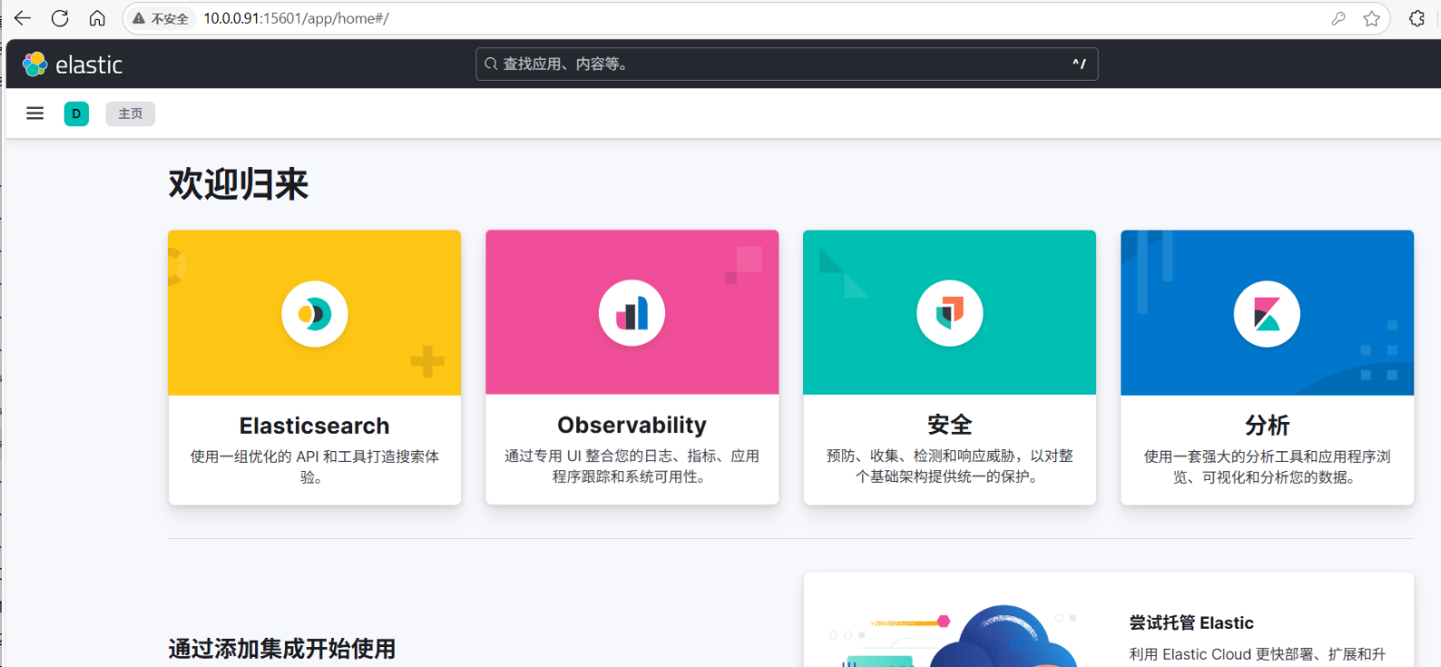This screenshot has height=667, width=1441.
Task: Click the green D space avatar
Action: tap(76, 113)
